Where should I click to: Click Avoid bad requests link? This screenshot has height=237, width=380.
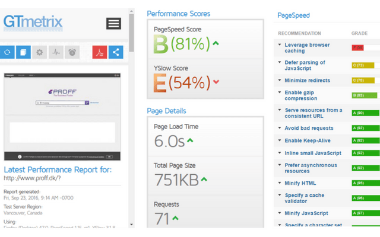309,128
